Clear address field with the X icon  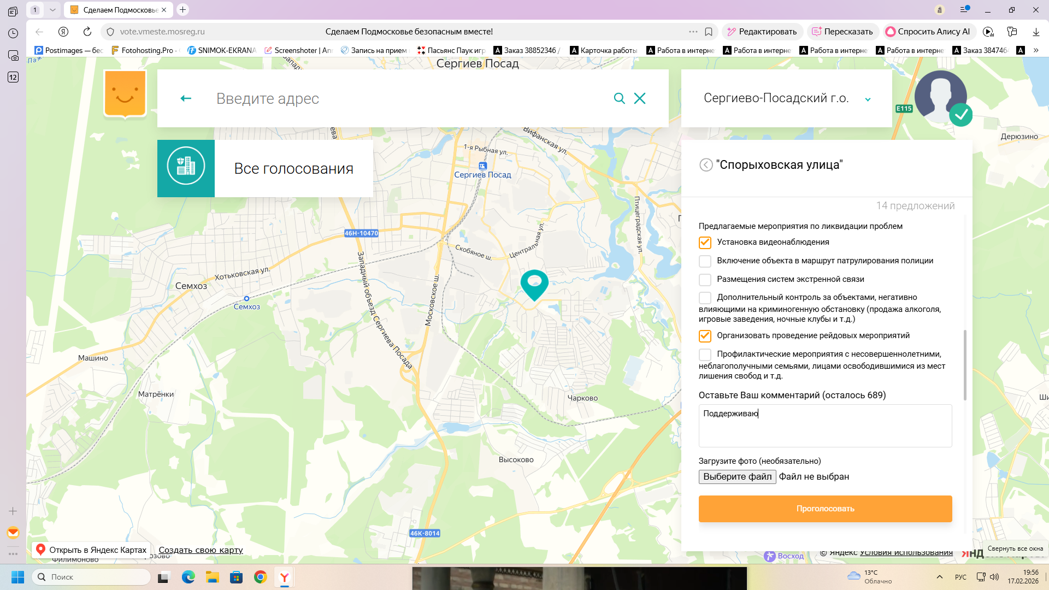tap(640, 98)
